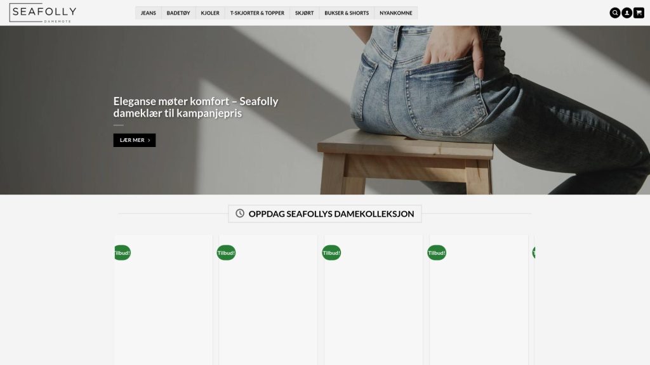Click the fourth product's Tilbud! badge
The height and width of the screenshot is (365, 650).
coord(437,252)
